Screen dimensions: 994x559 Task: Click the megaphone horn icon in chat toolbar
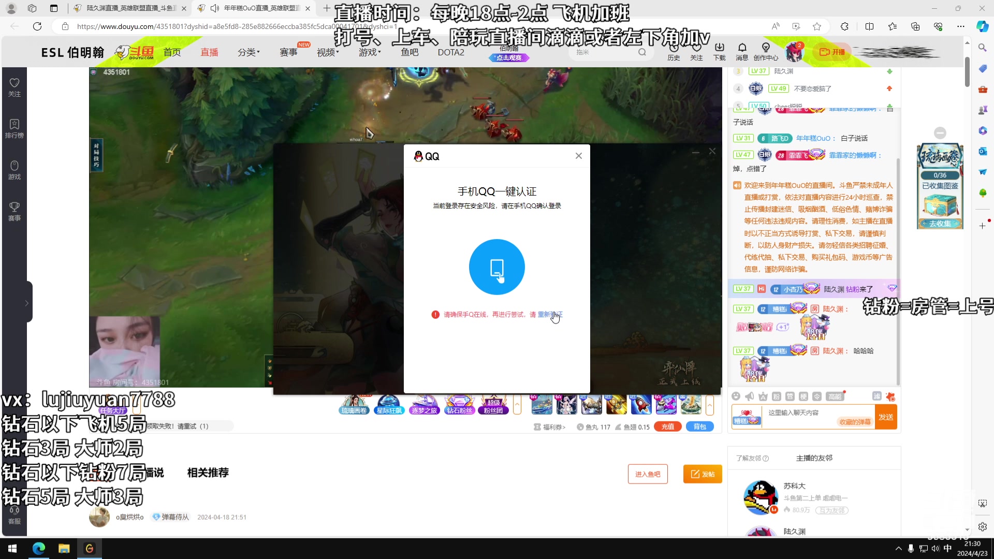[x=749, y=396]
